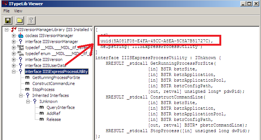This screenshot has height=140, width=261.
Task: Select typedef __MIDL___MIDL_itf tree item
Action: point(58,48)
